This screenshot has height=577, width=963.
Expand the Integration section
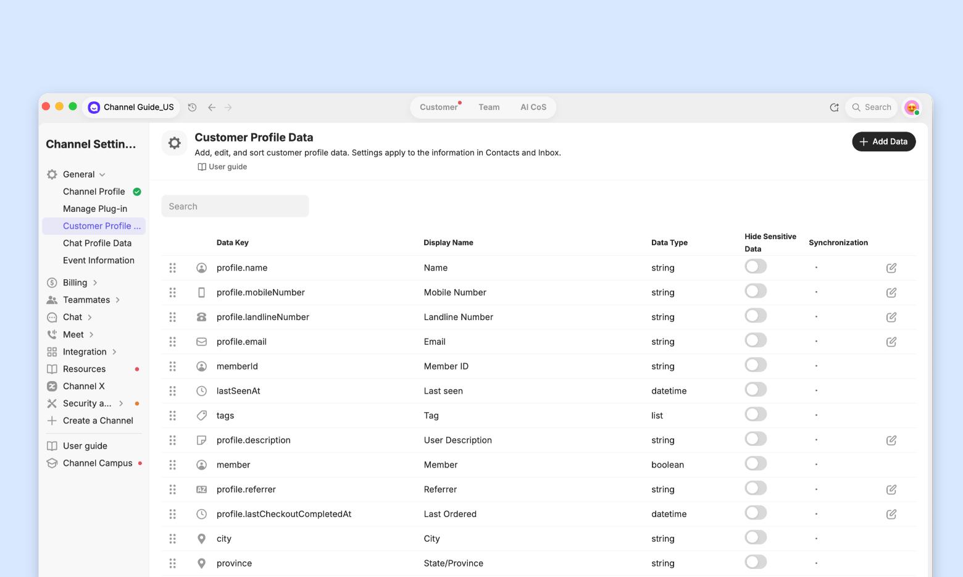[114, 352]
